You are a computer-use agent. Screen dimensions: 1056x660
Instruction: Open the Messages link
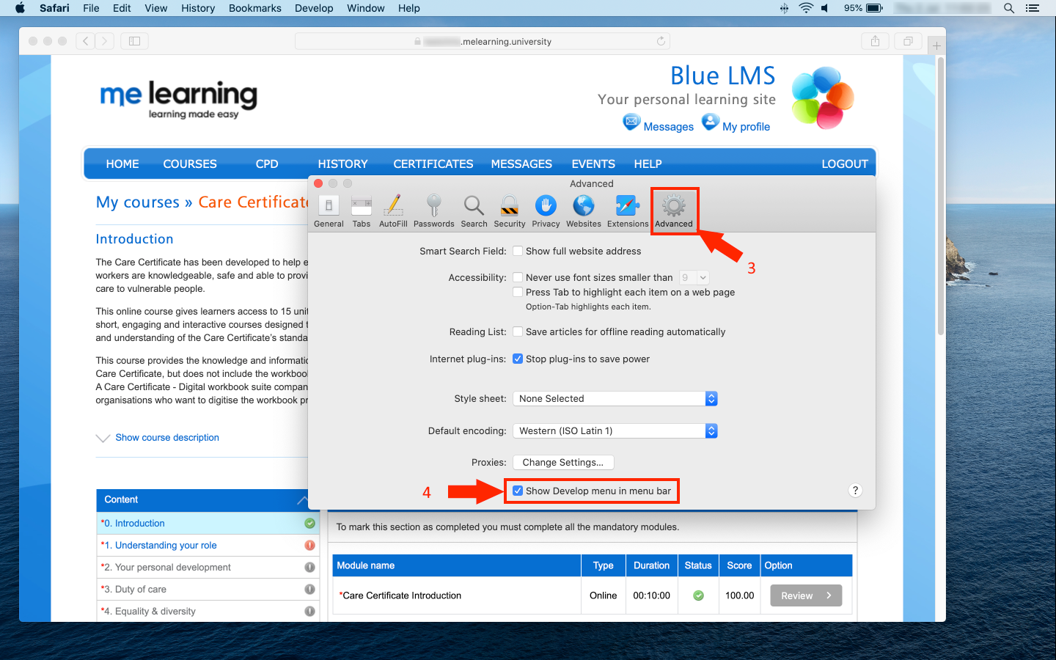(668, 127)
